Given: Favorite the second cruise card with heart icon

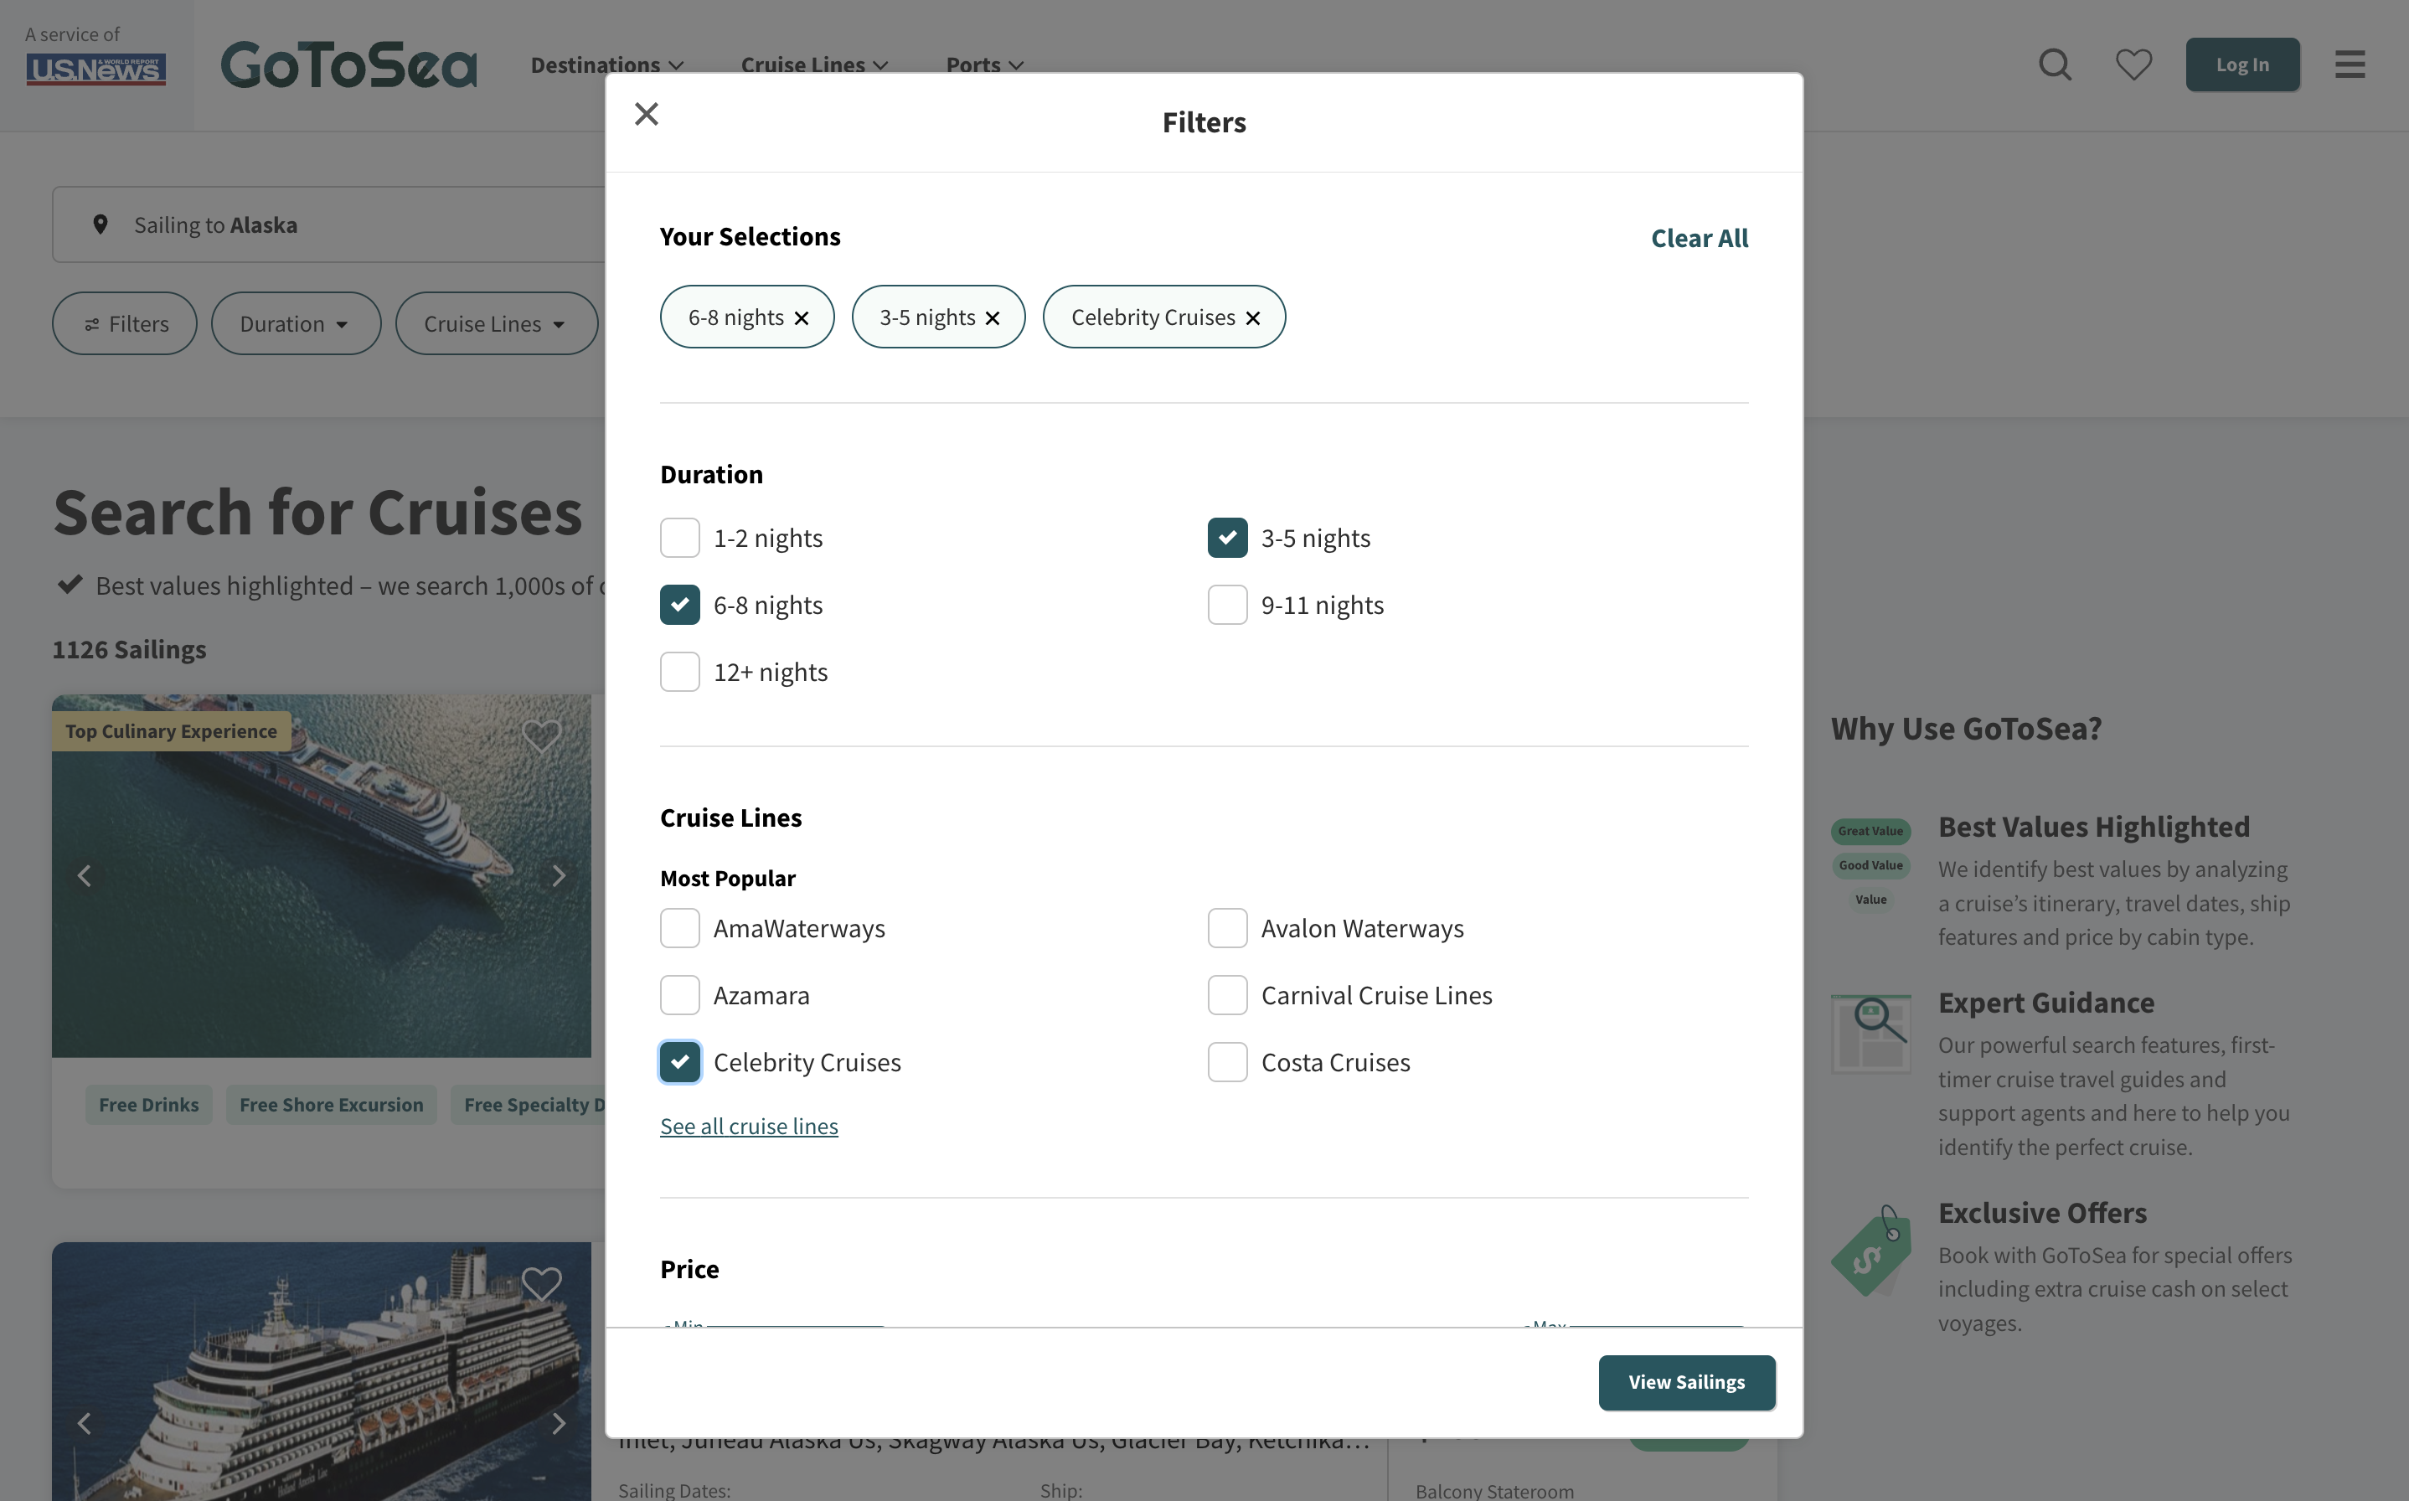Looking at the screenshot, I should point(541,1285).
